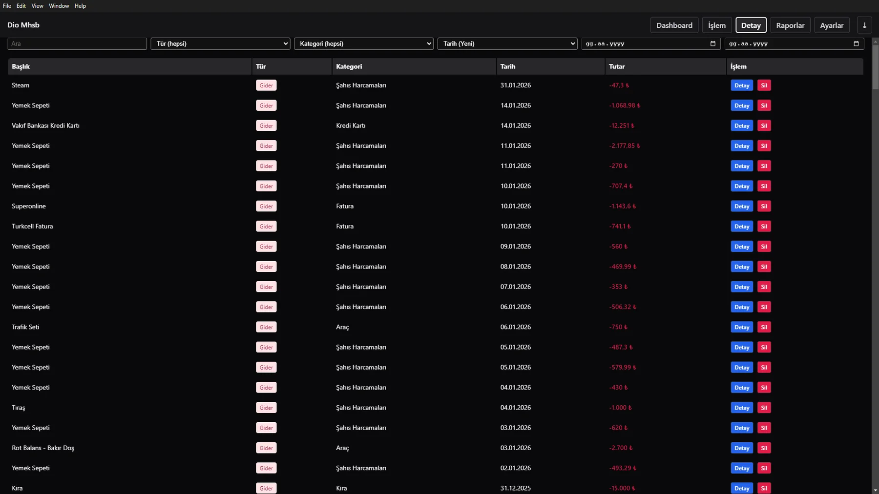Image resolution: width=879 pixels, height=494 pixels.
Task: Click scrollbar down arrow at bottom right
Action: pyautogui.click(x=875, y=490)
